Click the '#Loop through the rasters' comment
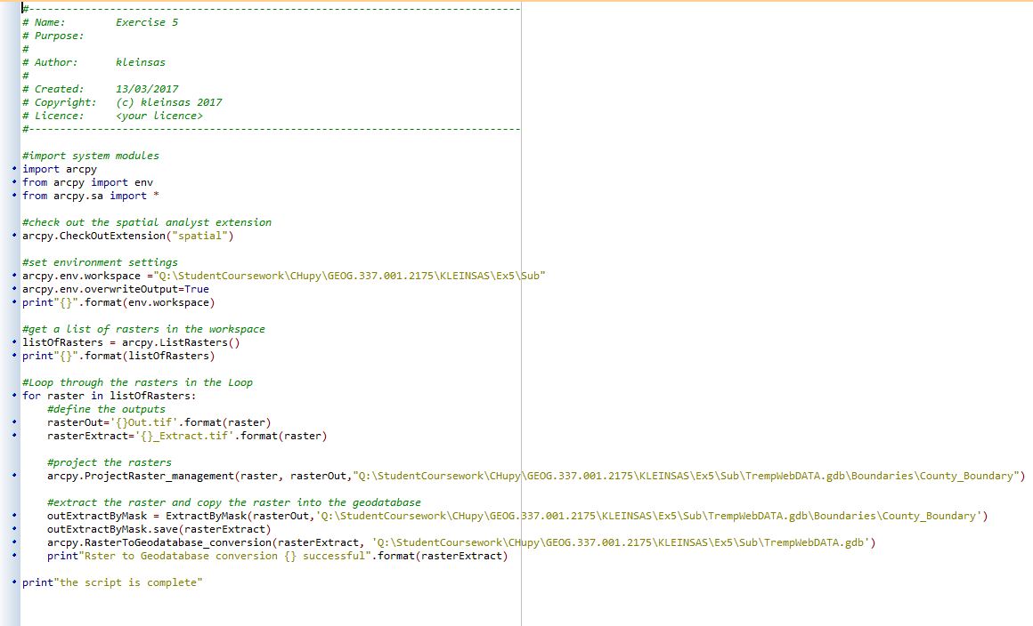 [138, 382]
